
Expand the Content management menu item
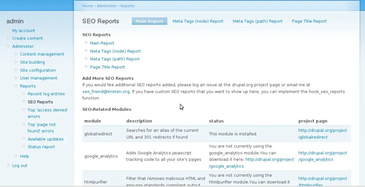point(42,54)
